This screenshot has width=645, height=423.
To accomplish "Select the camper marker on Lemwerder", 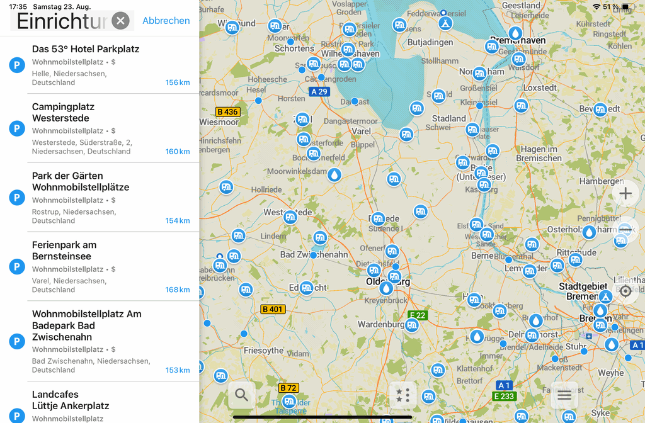I will pyautogui.click(x=529, y=271).
